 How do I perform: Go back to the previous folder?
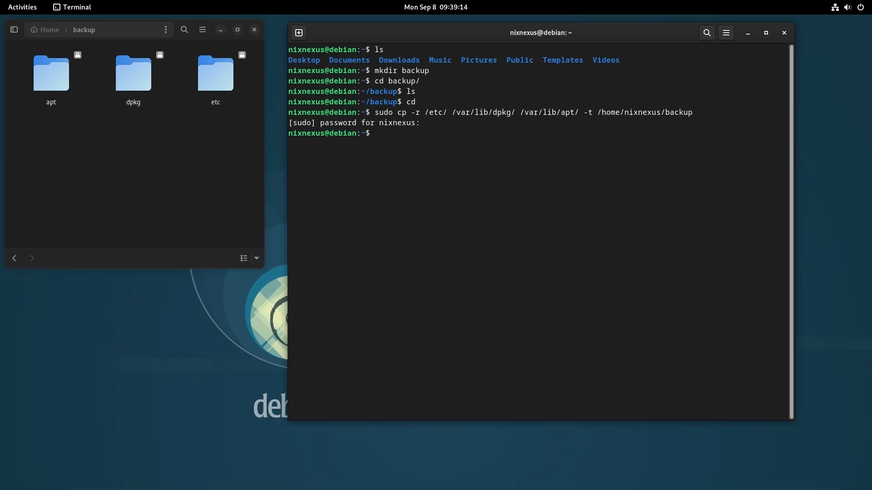click(14, 258)
